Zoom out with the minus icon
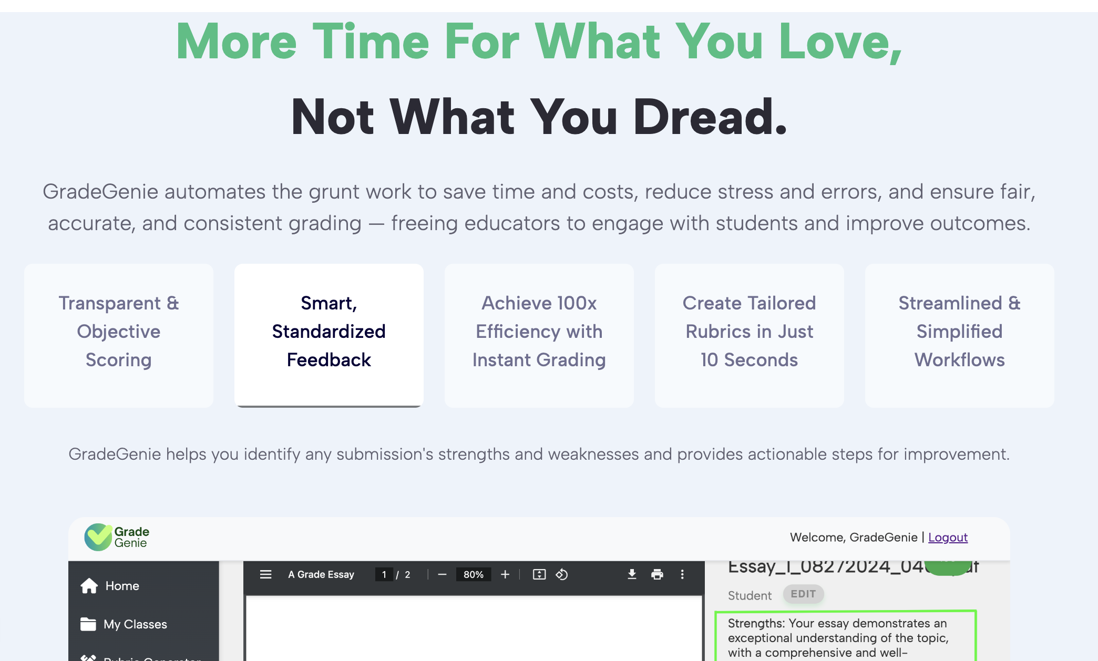1098x661 pixels. pos(442,574)
